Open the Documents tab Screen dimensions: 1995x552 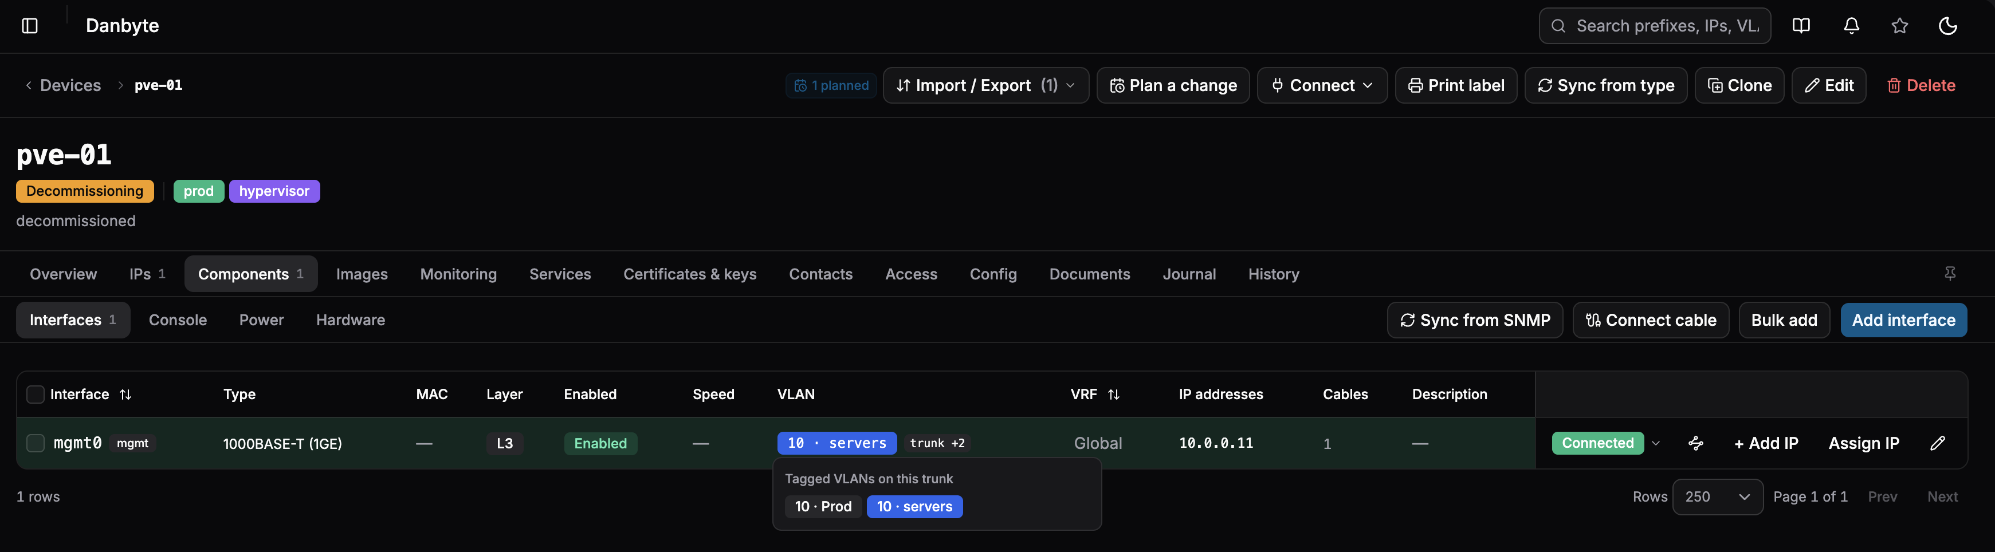tap(1090, 274)
